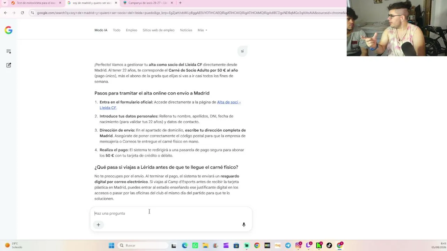Viewport: 447px width, 251px height.
Task: Start a new chat with the pencil icon
Action: (9, 65)
